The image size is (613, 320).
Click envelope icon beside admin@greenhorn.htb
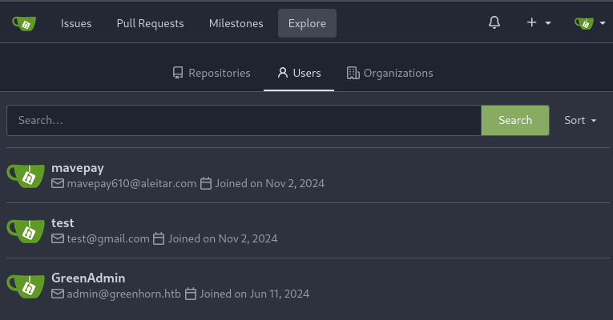tap(58, 294)
